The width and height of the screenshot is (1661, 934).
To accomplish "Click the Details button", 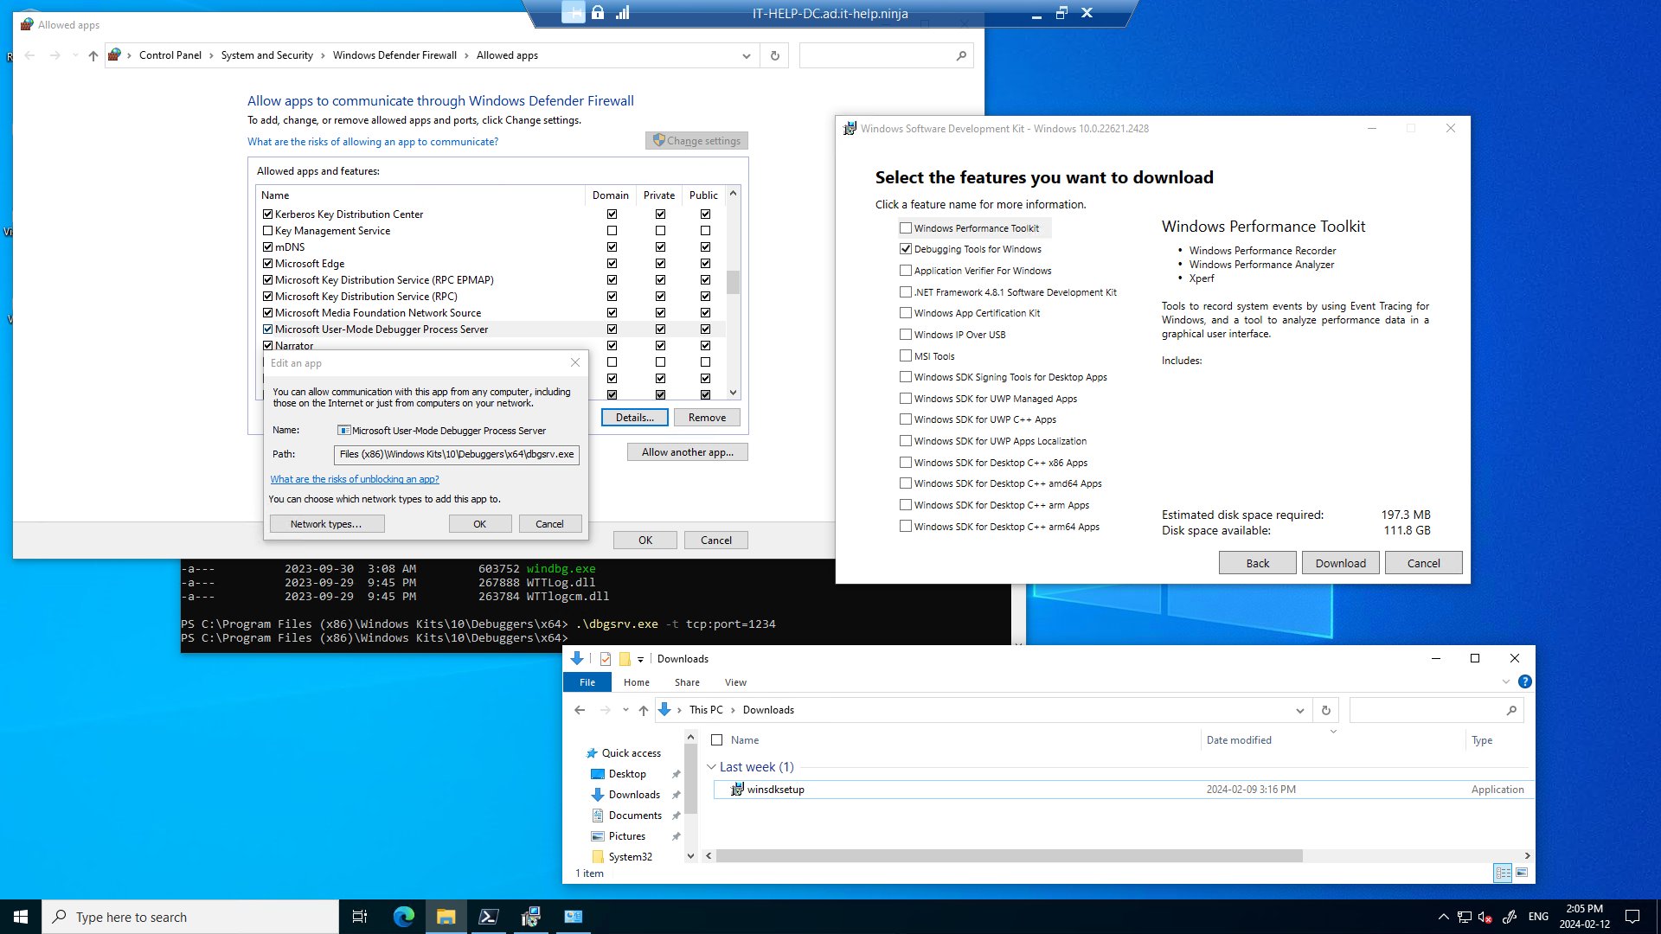I will tap(634, 418).
